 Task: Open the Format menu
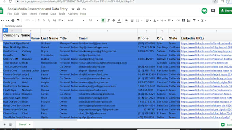tap(44, 14)
